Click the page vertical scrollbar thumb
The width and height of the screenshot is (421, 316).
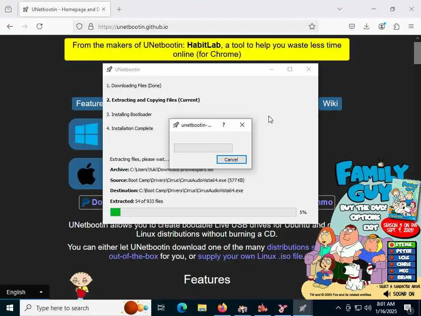pyautogui.click(x=417, y=53)
